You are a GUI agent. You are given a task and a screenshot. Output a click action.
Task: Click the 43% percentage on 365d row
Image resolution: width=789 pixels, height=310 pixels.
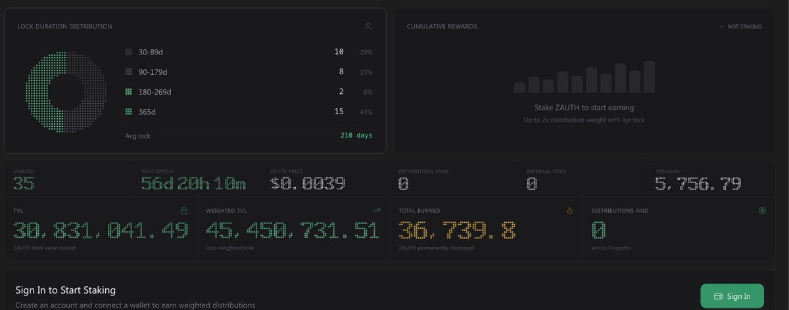coord(366,112)
